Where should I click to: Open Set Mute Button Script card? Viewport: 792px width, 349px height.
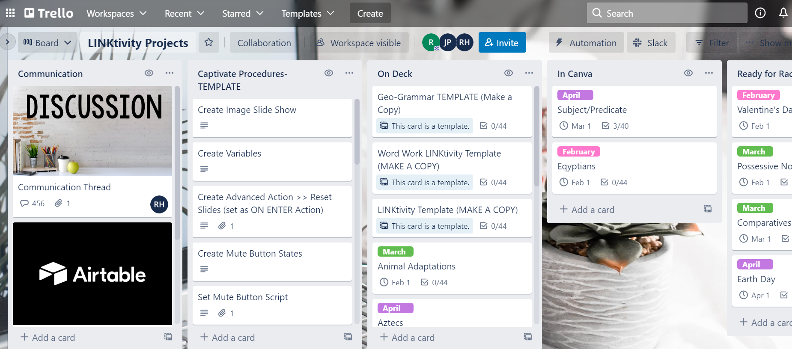272,305
